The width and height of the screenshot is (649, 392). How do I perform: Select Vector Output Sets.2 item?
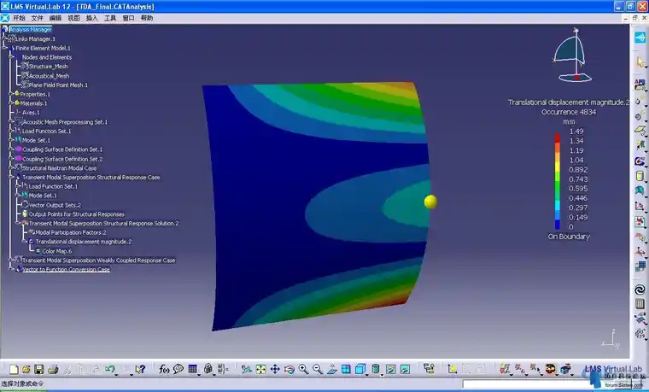point(55,205)
